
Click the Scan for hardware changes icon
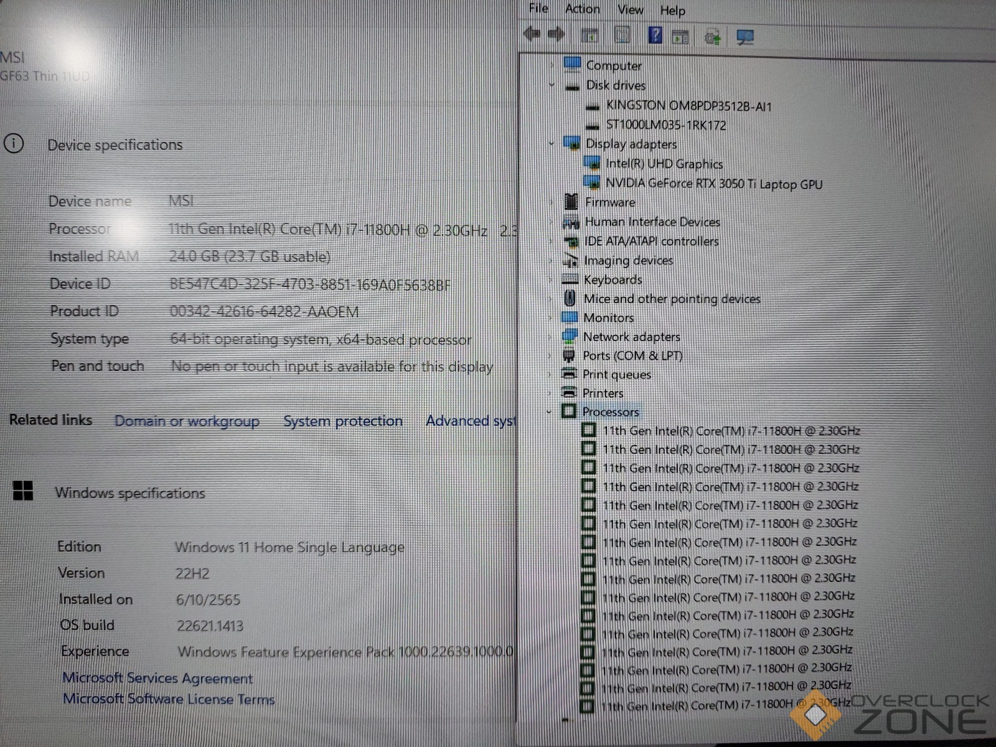click(x=745, y=37)
